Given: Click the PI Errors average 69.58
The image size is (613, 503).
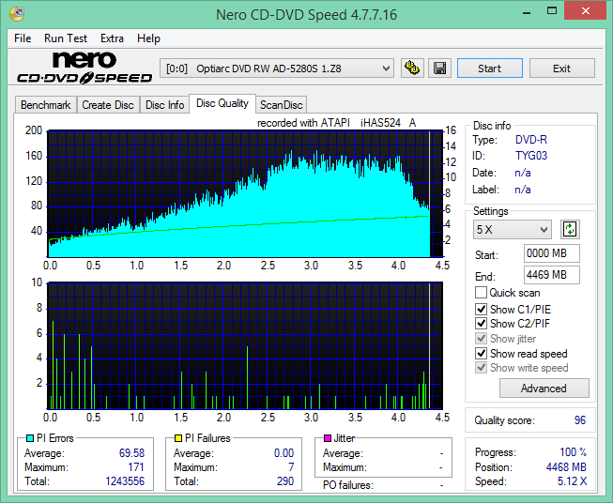Looking at the screenshot, I should (x=131, y=452).
